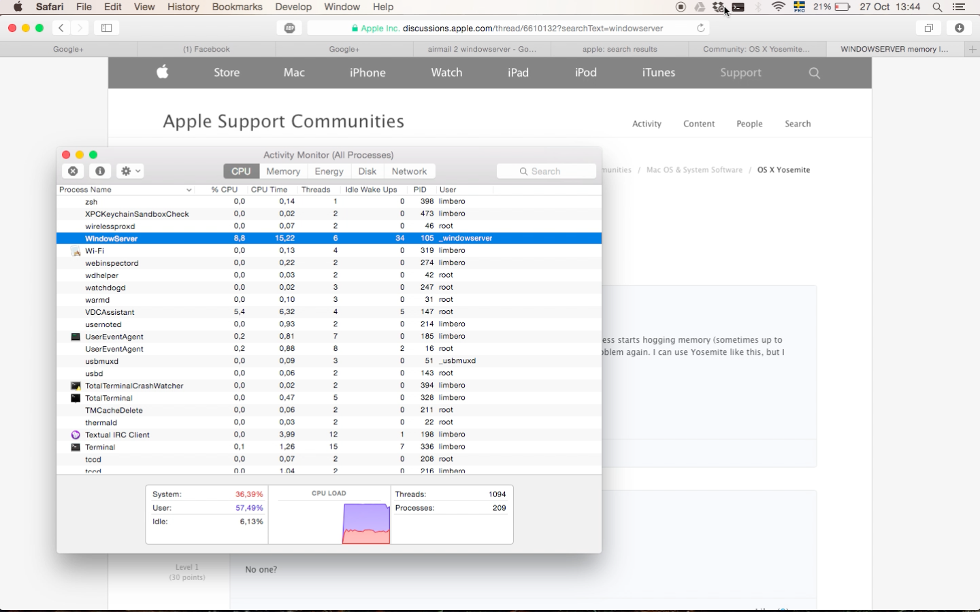
Task: Select the XPCKeychainSandboxCheck process row
Action: [329, 214]
